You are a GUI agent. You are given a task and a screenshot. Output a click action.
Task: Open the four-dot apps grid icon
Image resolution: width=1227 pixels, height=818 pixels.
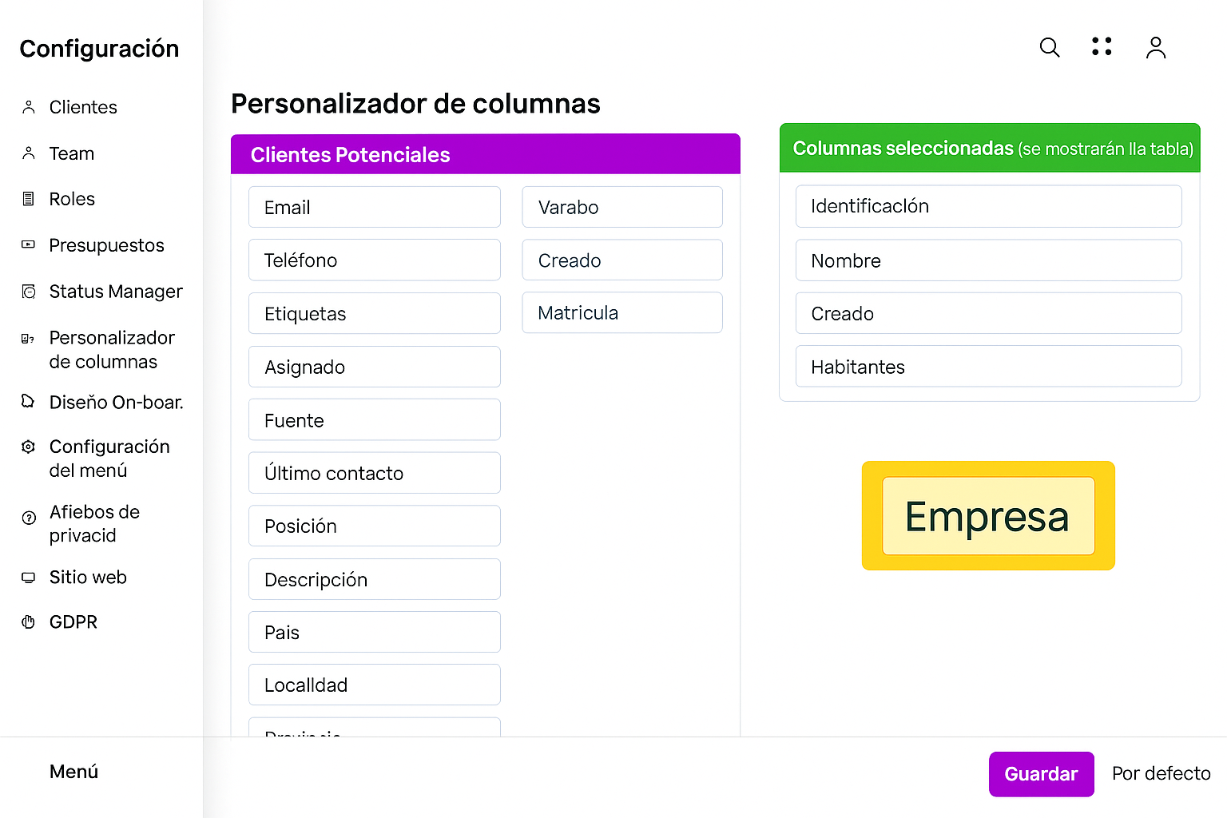tap(1102, 46)
